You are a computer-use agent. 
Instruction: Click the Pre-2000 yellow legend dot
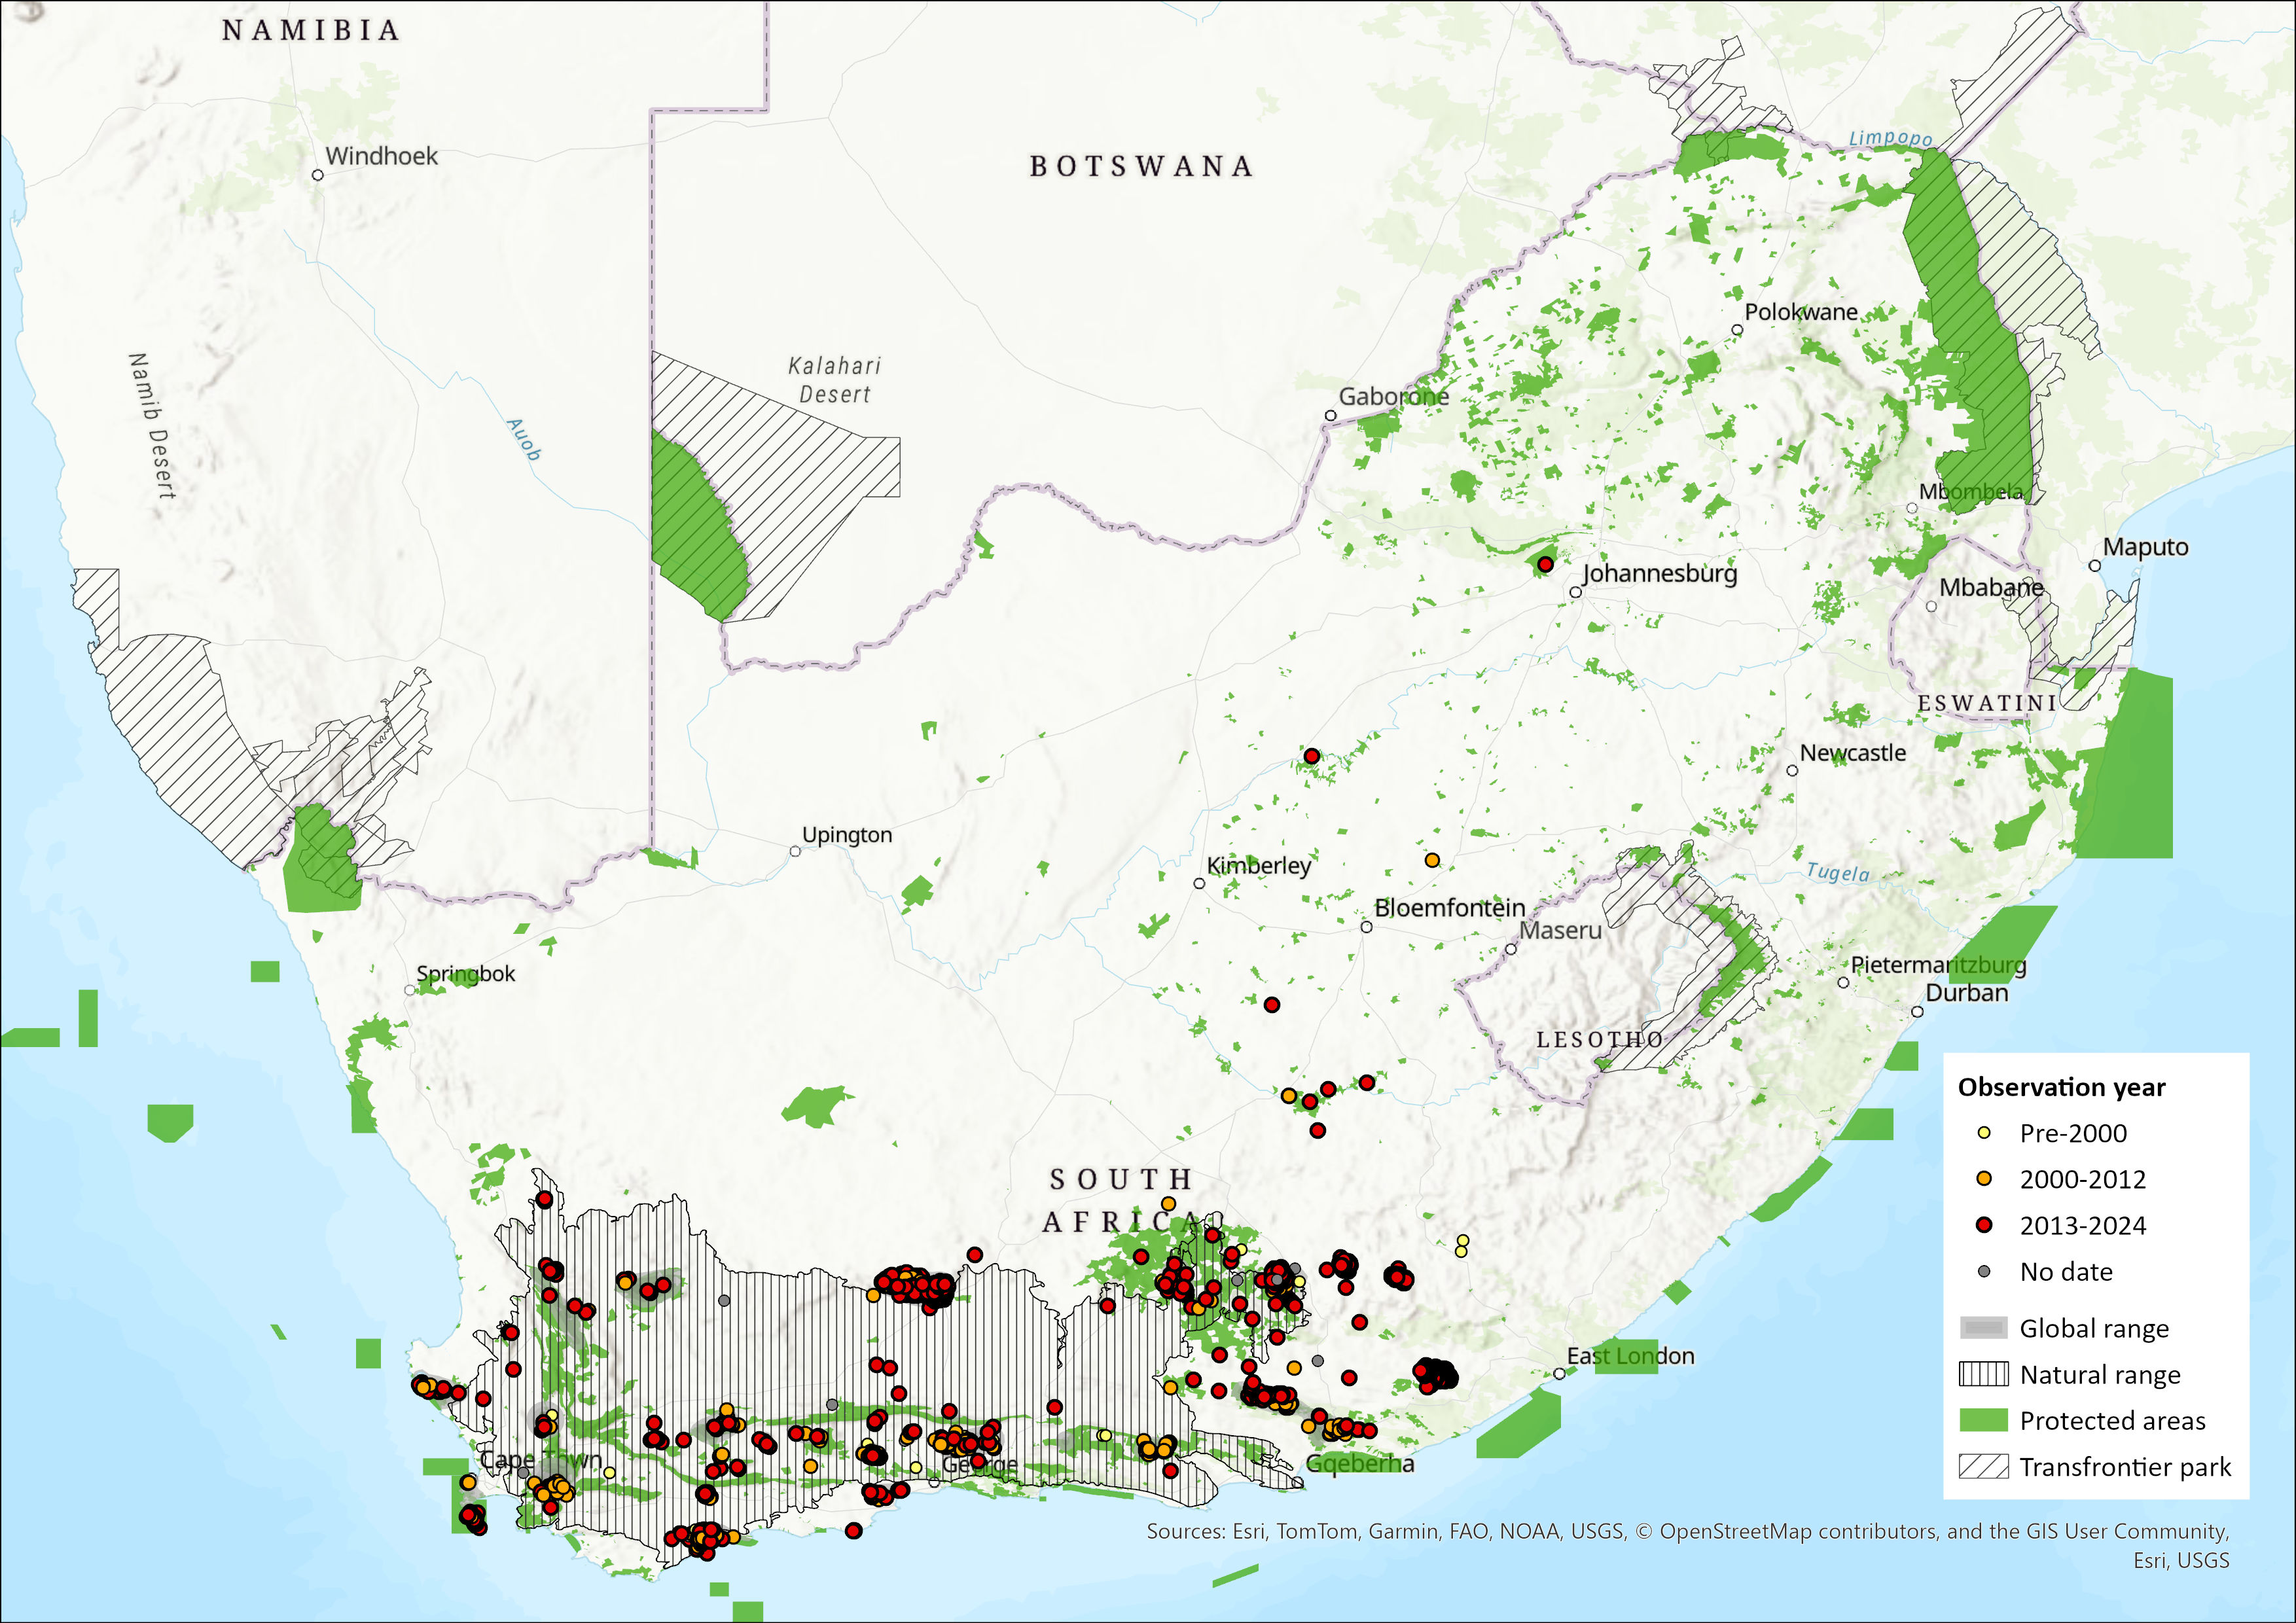point(1985,1133)
